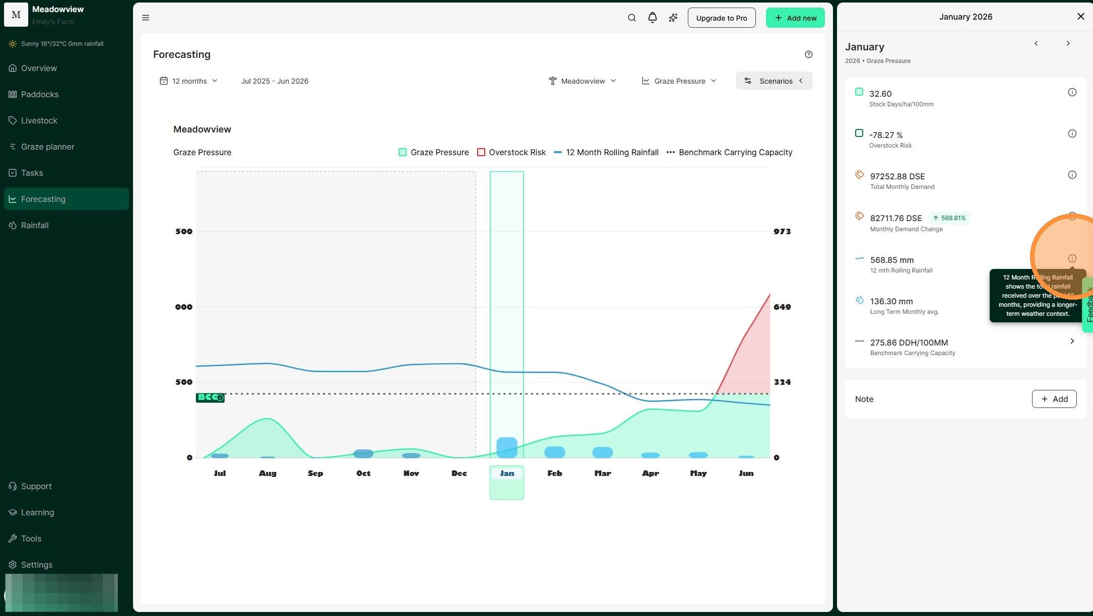Open the notifications bell
Screen dimensions: 1093x616
coord(652,18)
